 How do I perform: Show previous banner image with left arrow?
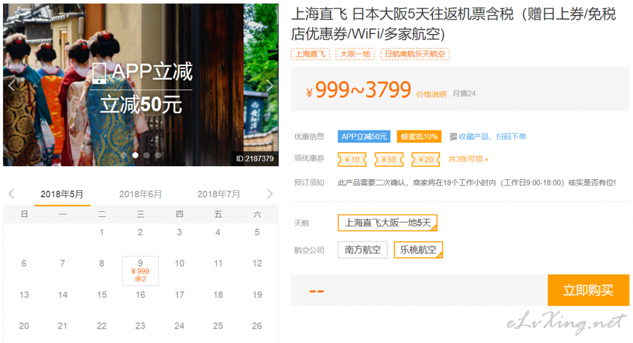click(12, 85)
